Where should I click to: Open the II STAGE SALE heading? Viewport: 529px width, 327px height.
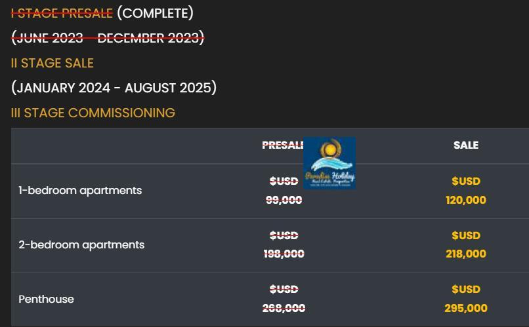point(53,63)
